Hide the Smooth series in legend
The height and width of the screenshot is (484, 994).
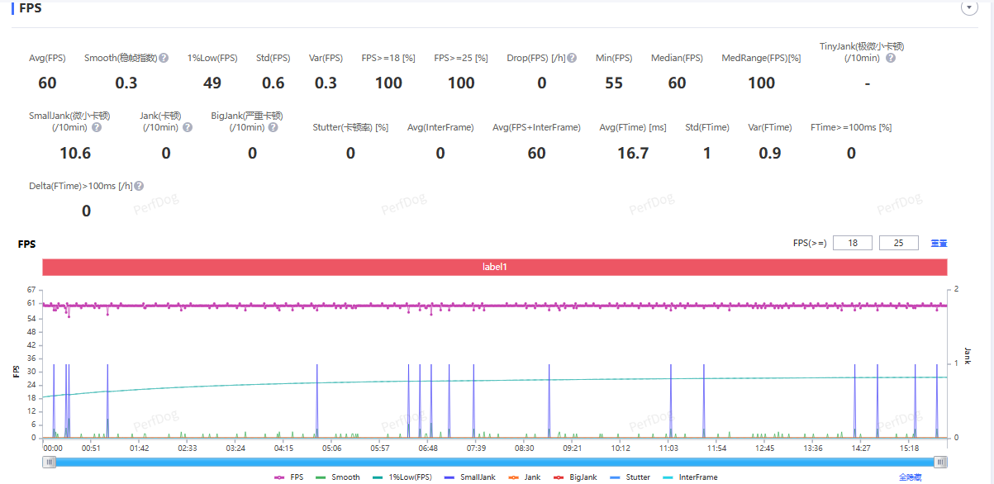pyautogui.click(x=338, y=477)
